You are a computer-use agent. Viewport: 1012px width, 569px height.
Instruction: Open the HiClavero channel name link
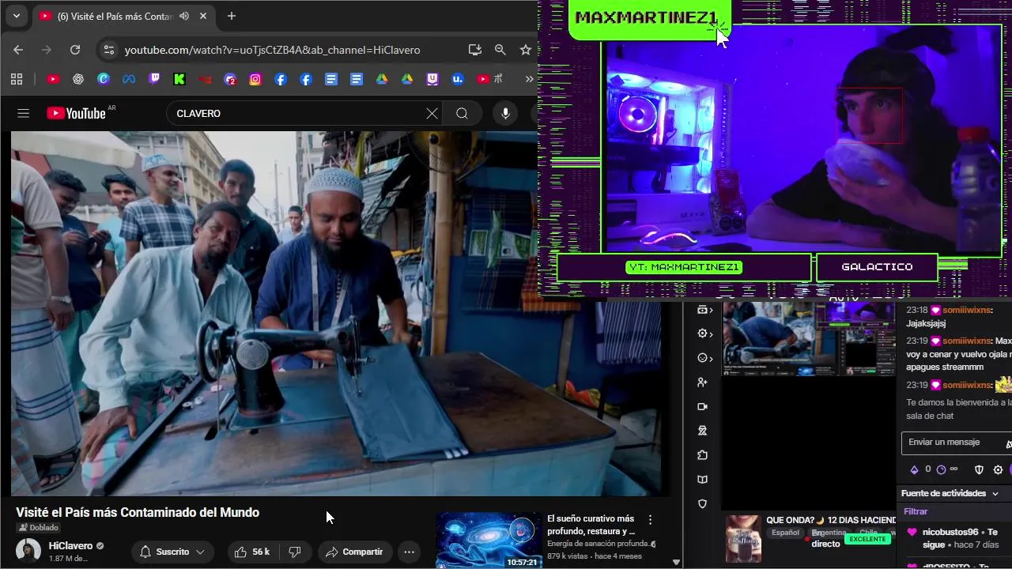(70, 546)
